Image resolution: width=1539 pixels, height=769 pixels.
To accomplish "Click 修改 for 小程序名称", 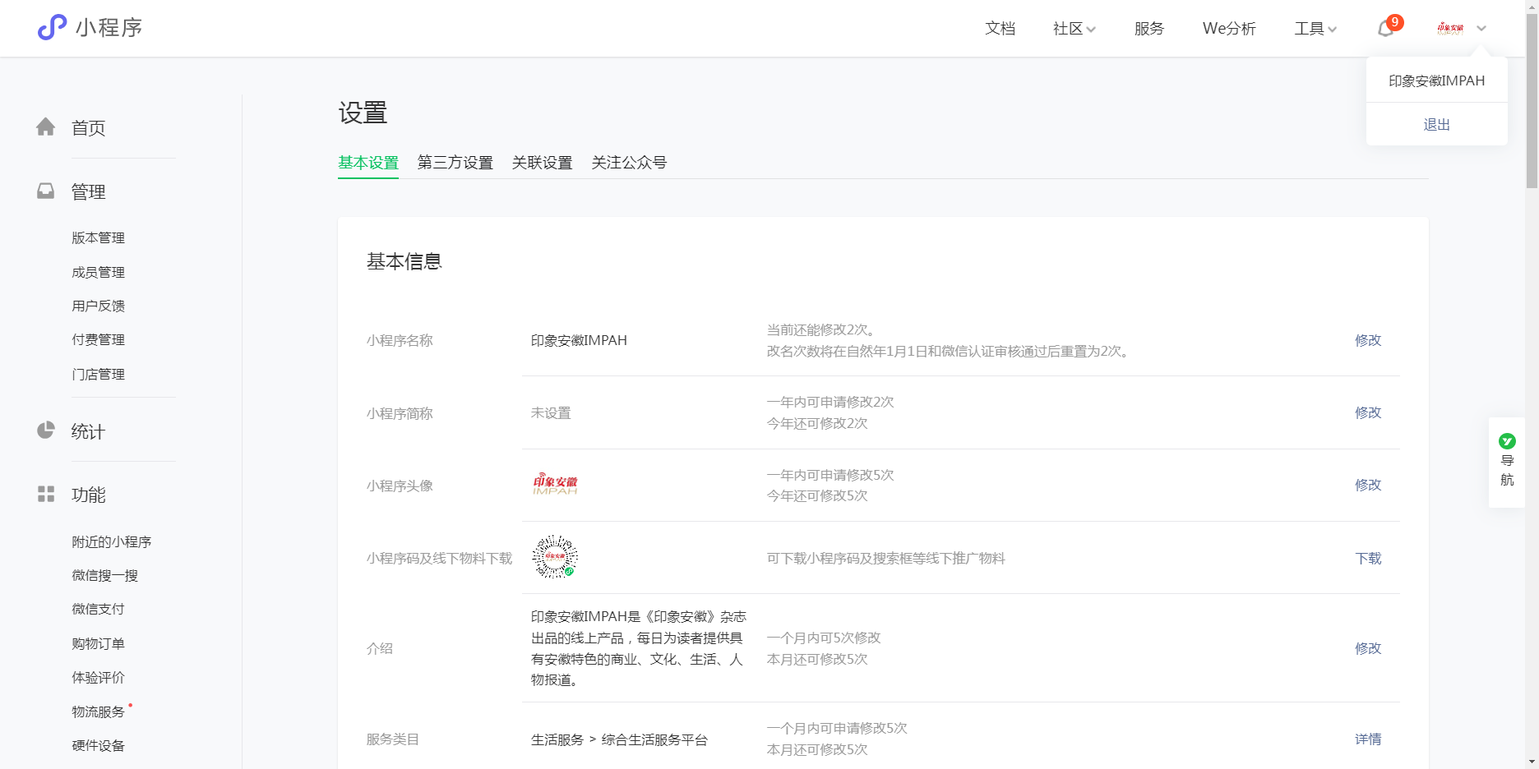I will click(1368, 340).
